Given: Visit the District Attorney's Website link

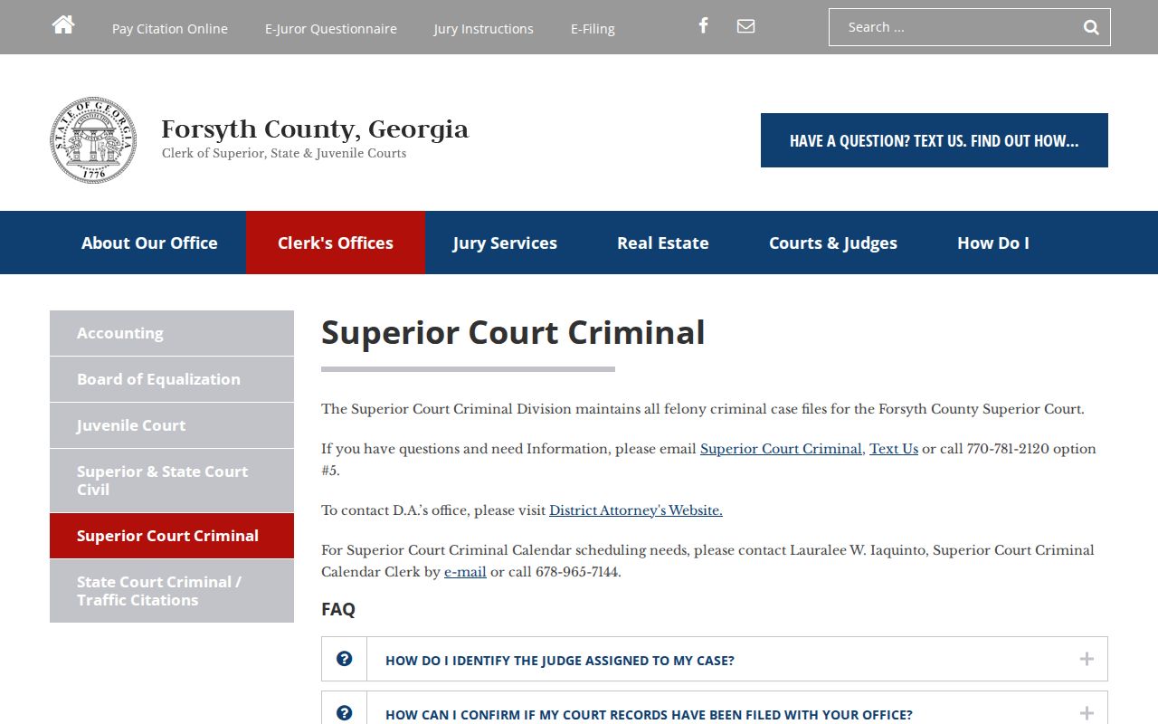Looking at the screenshot, I should (636, 510).
